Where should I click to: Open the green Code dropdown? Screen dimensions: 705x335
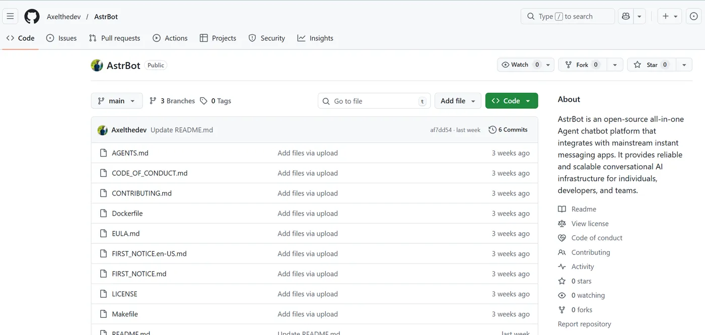pos(511,101)
